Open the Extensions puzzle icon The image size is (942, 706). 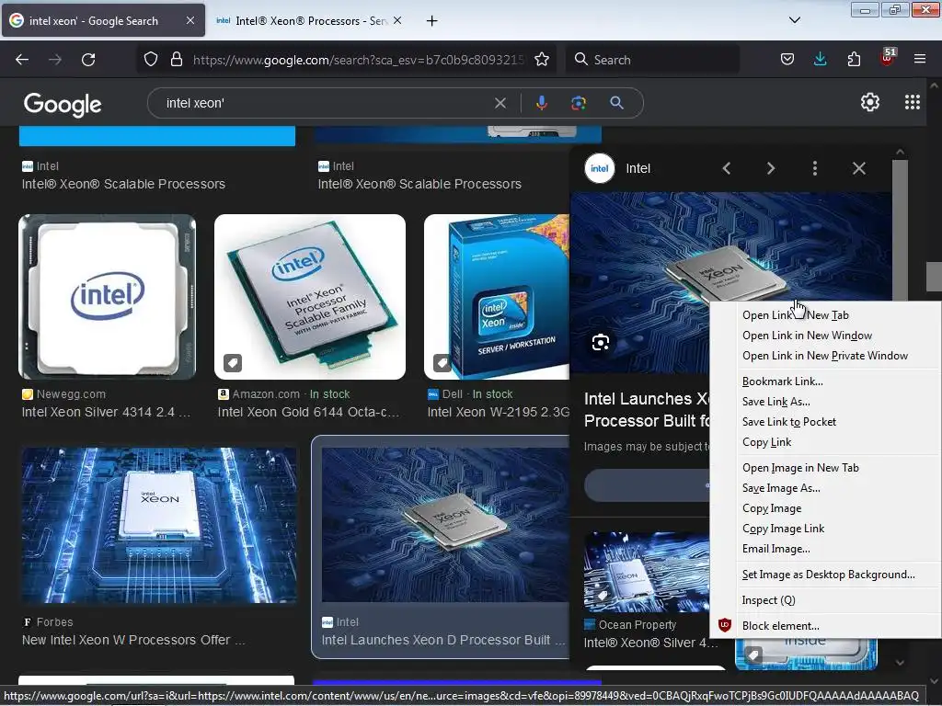coord(854,60)
